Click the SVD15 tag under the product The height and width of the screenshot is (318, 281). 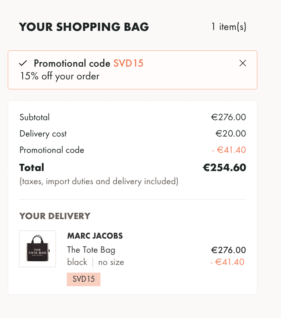pos(84,279)
